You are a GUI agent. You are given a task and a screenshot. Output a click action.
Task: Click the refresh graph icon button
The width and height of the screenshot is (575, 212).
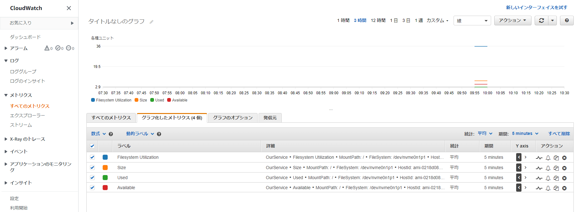(541, 21)
